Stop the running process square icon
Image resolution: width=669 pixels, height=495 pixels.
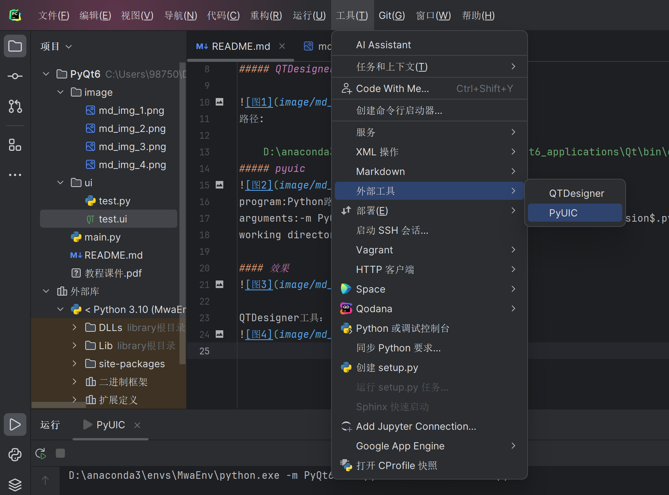click(60, 453)
